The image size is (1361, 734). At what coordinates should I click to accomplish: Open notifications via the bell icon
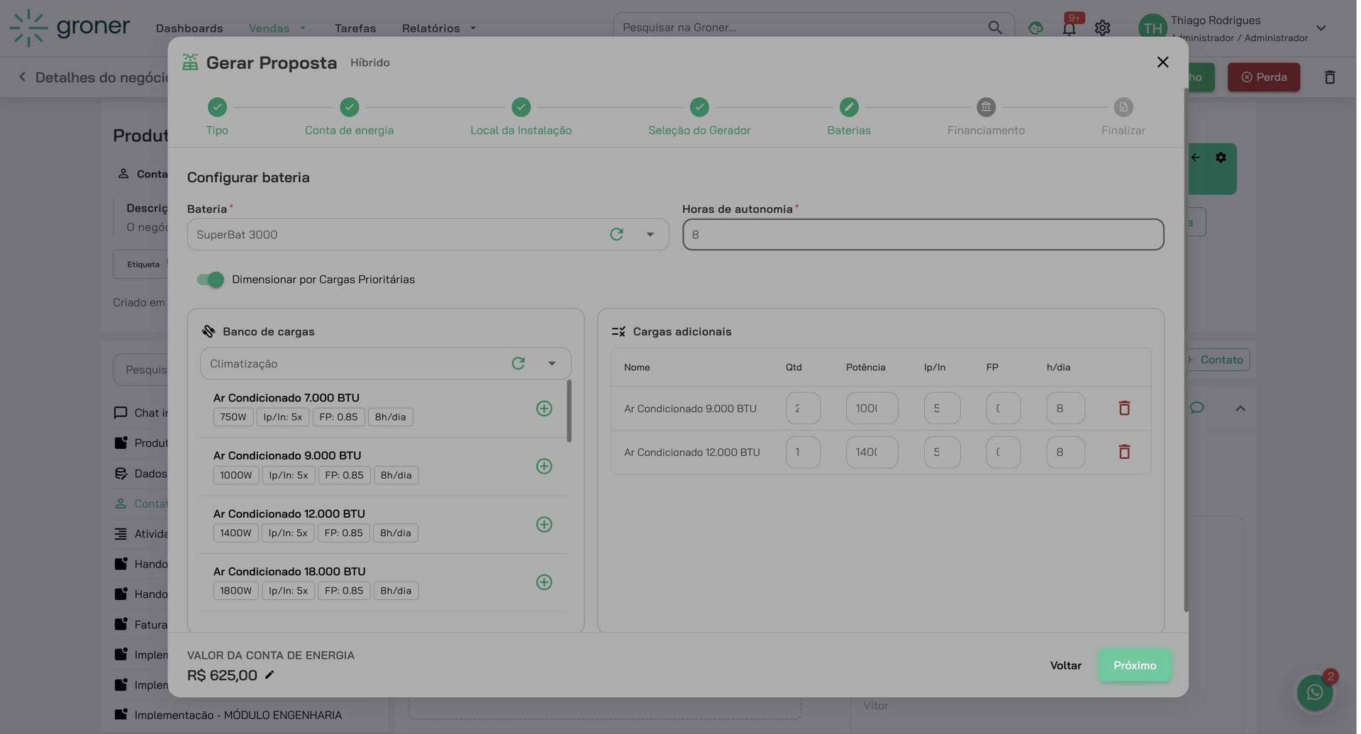(x=1069, y=28)
